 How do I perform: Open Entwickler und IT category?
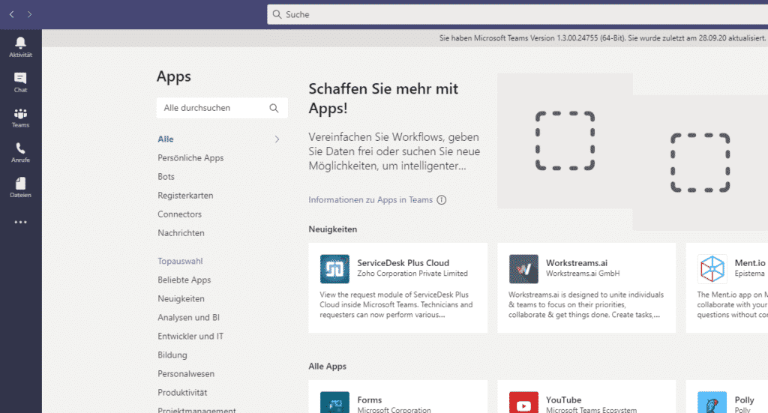click(190, 337)
